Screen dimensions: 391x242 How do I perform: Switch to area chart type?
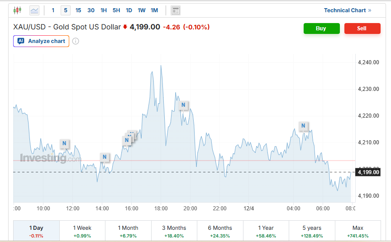pyautogui.click(x=34, y=10)
